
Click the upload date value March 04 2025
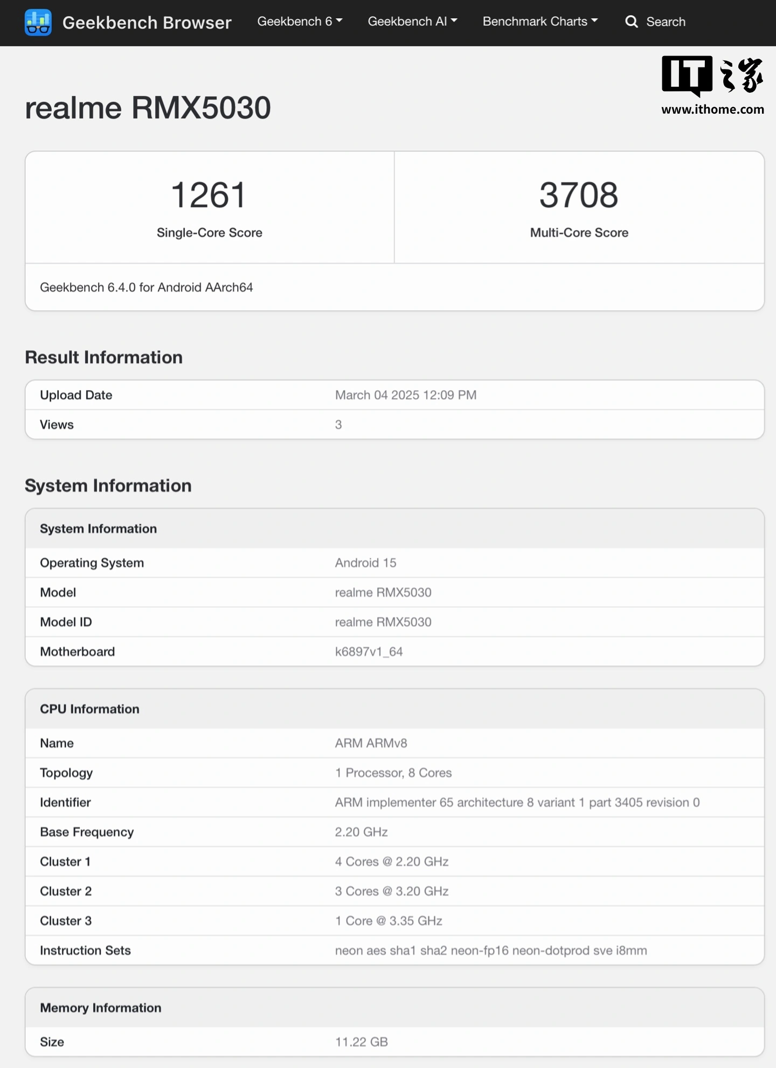click(x=405, y=395)
